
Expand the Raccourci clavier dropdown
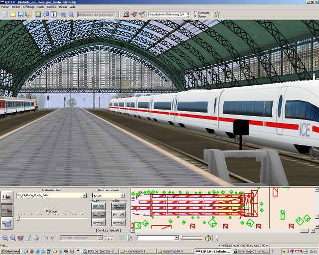(122, 195)
